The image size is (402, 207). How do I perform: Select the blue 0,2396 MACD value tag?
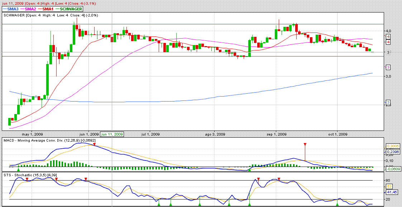(391, 152)
